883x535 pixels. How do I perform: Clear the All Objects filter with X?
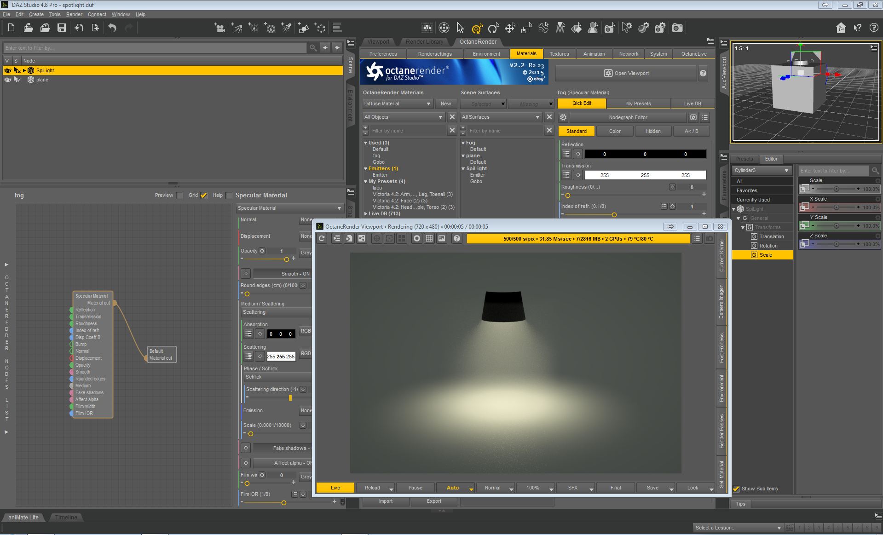click(452, 117)
